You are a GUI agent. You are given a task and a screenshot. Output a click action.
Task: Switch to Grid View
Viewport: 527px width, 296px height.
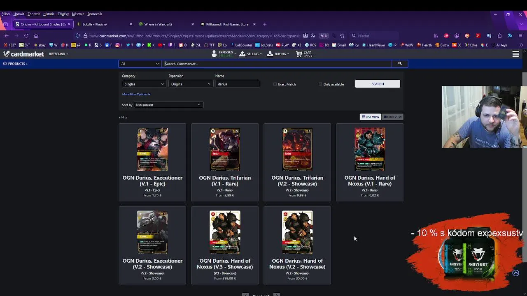(x=392, y=117)
